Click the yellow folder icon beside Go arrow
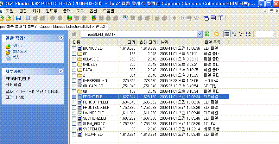The height and width of the screenshot is (144, 279). [217, 34]
